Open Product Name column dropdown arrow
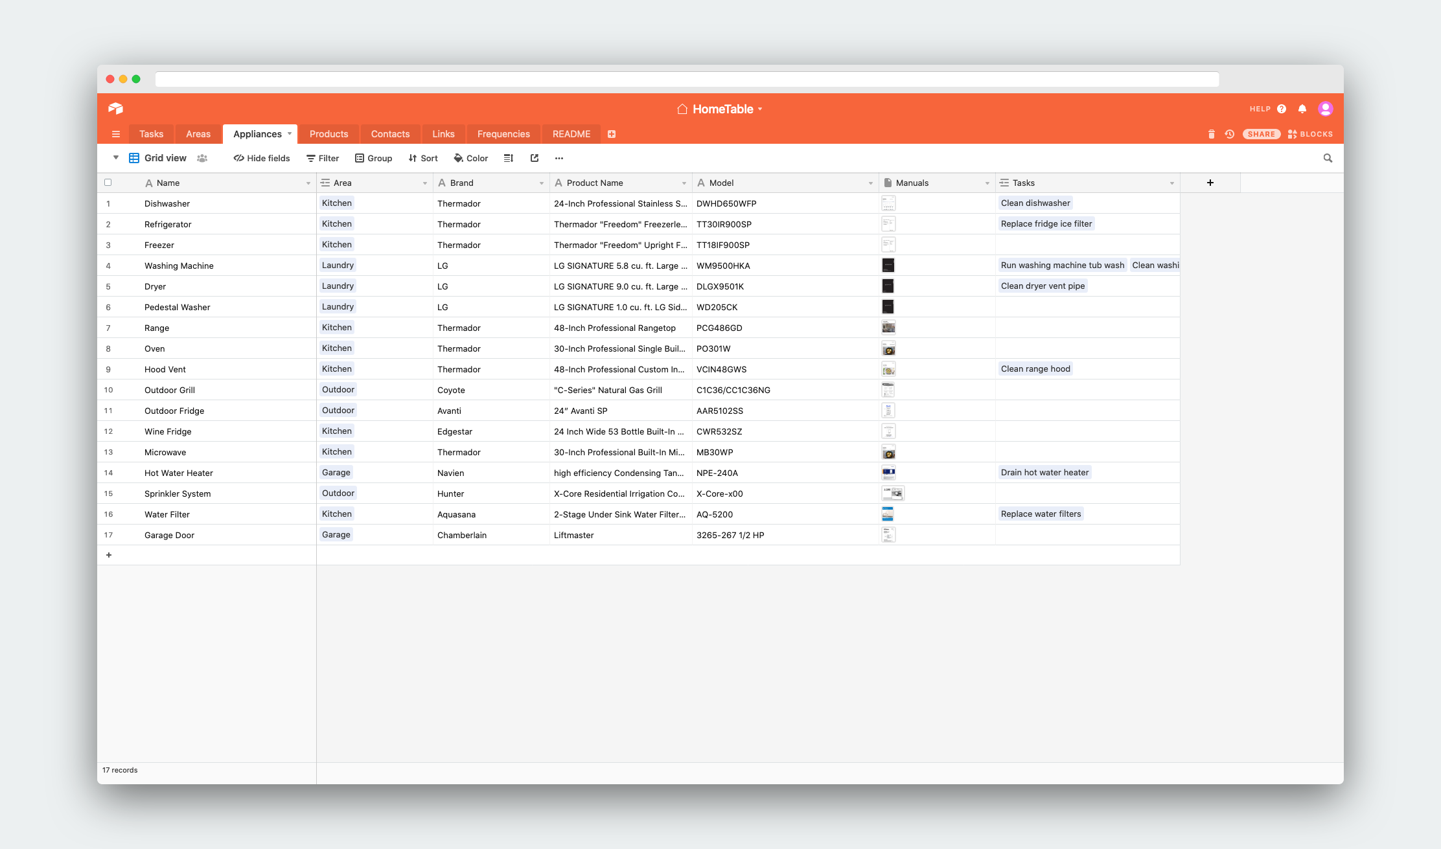Image resolution: width=1441 pixels, height=849 pixels. click(x=684, y=183)
